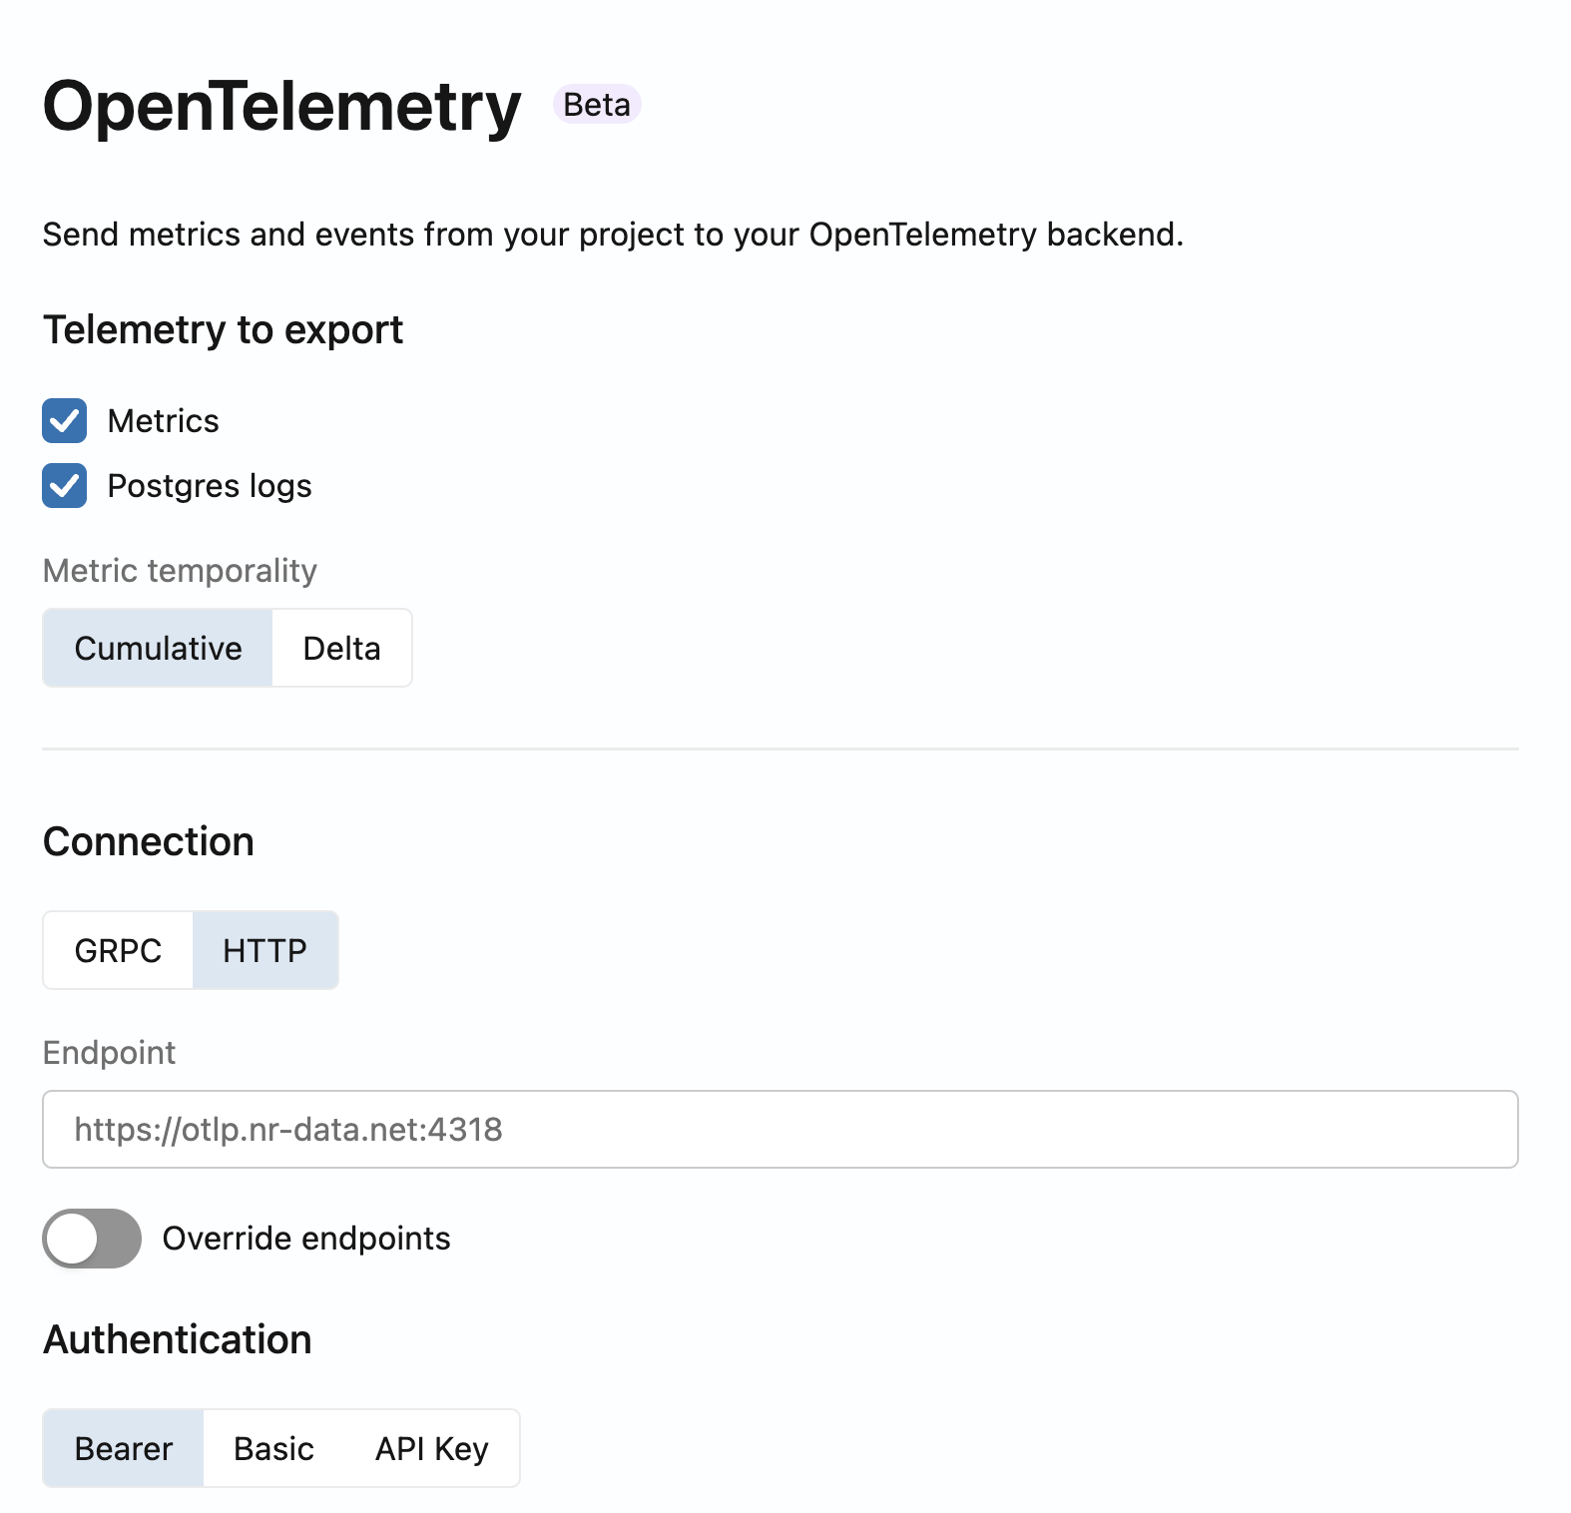Click the Beta badge

(597, 105)
